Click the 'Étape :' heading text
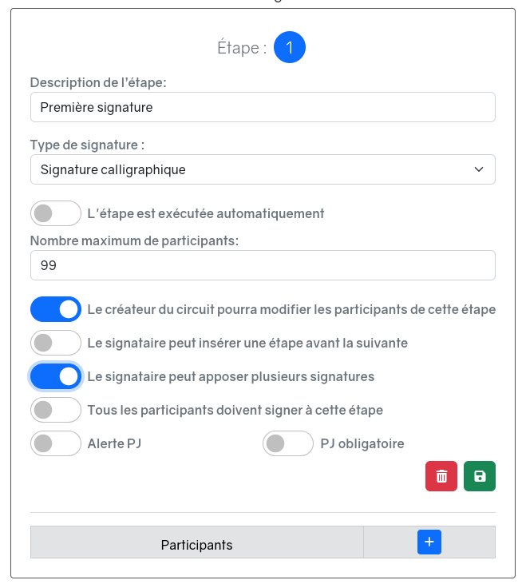 (242, 48)
